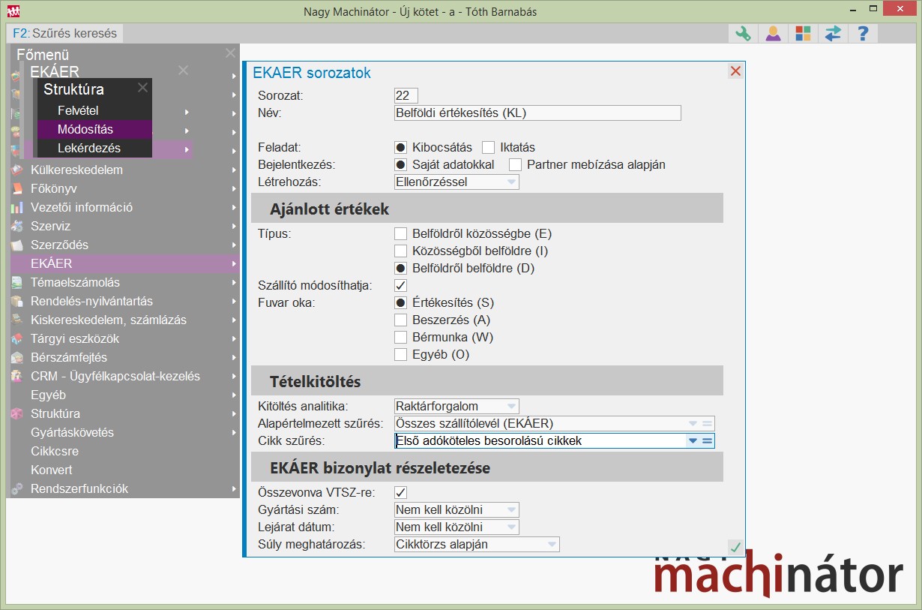Open help with the question mark icon
The width and height of the screenshot is (922, 610).
click(863, 34)
